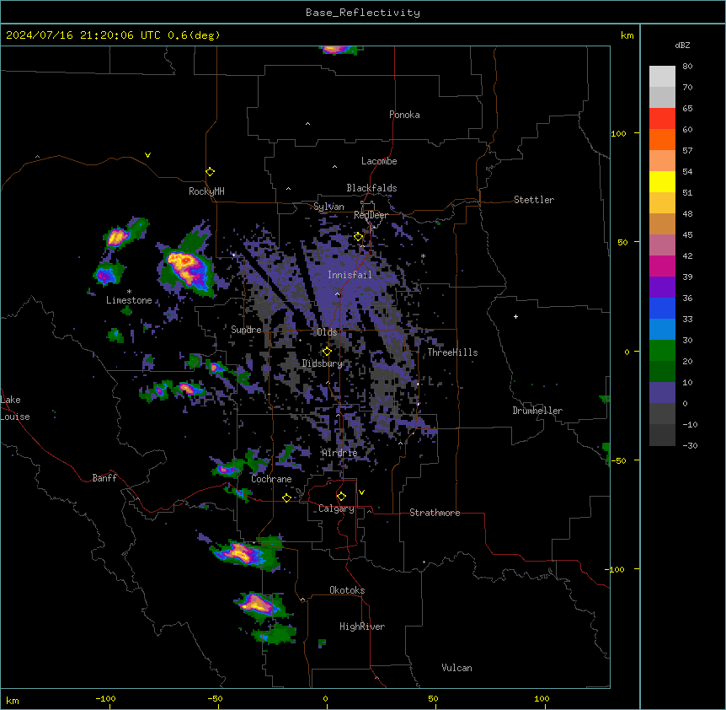Select the Stettler city label

point(534,200)
